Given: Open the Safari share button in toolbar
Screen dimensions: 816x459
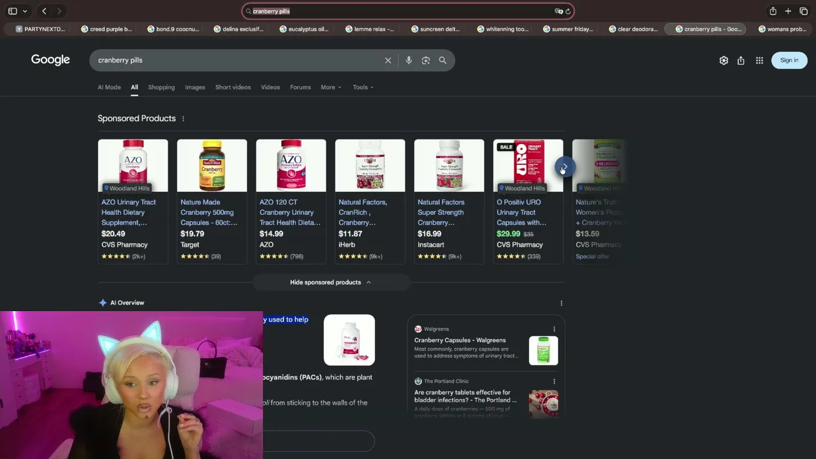Looking at the screenshot, I should 773,11.
